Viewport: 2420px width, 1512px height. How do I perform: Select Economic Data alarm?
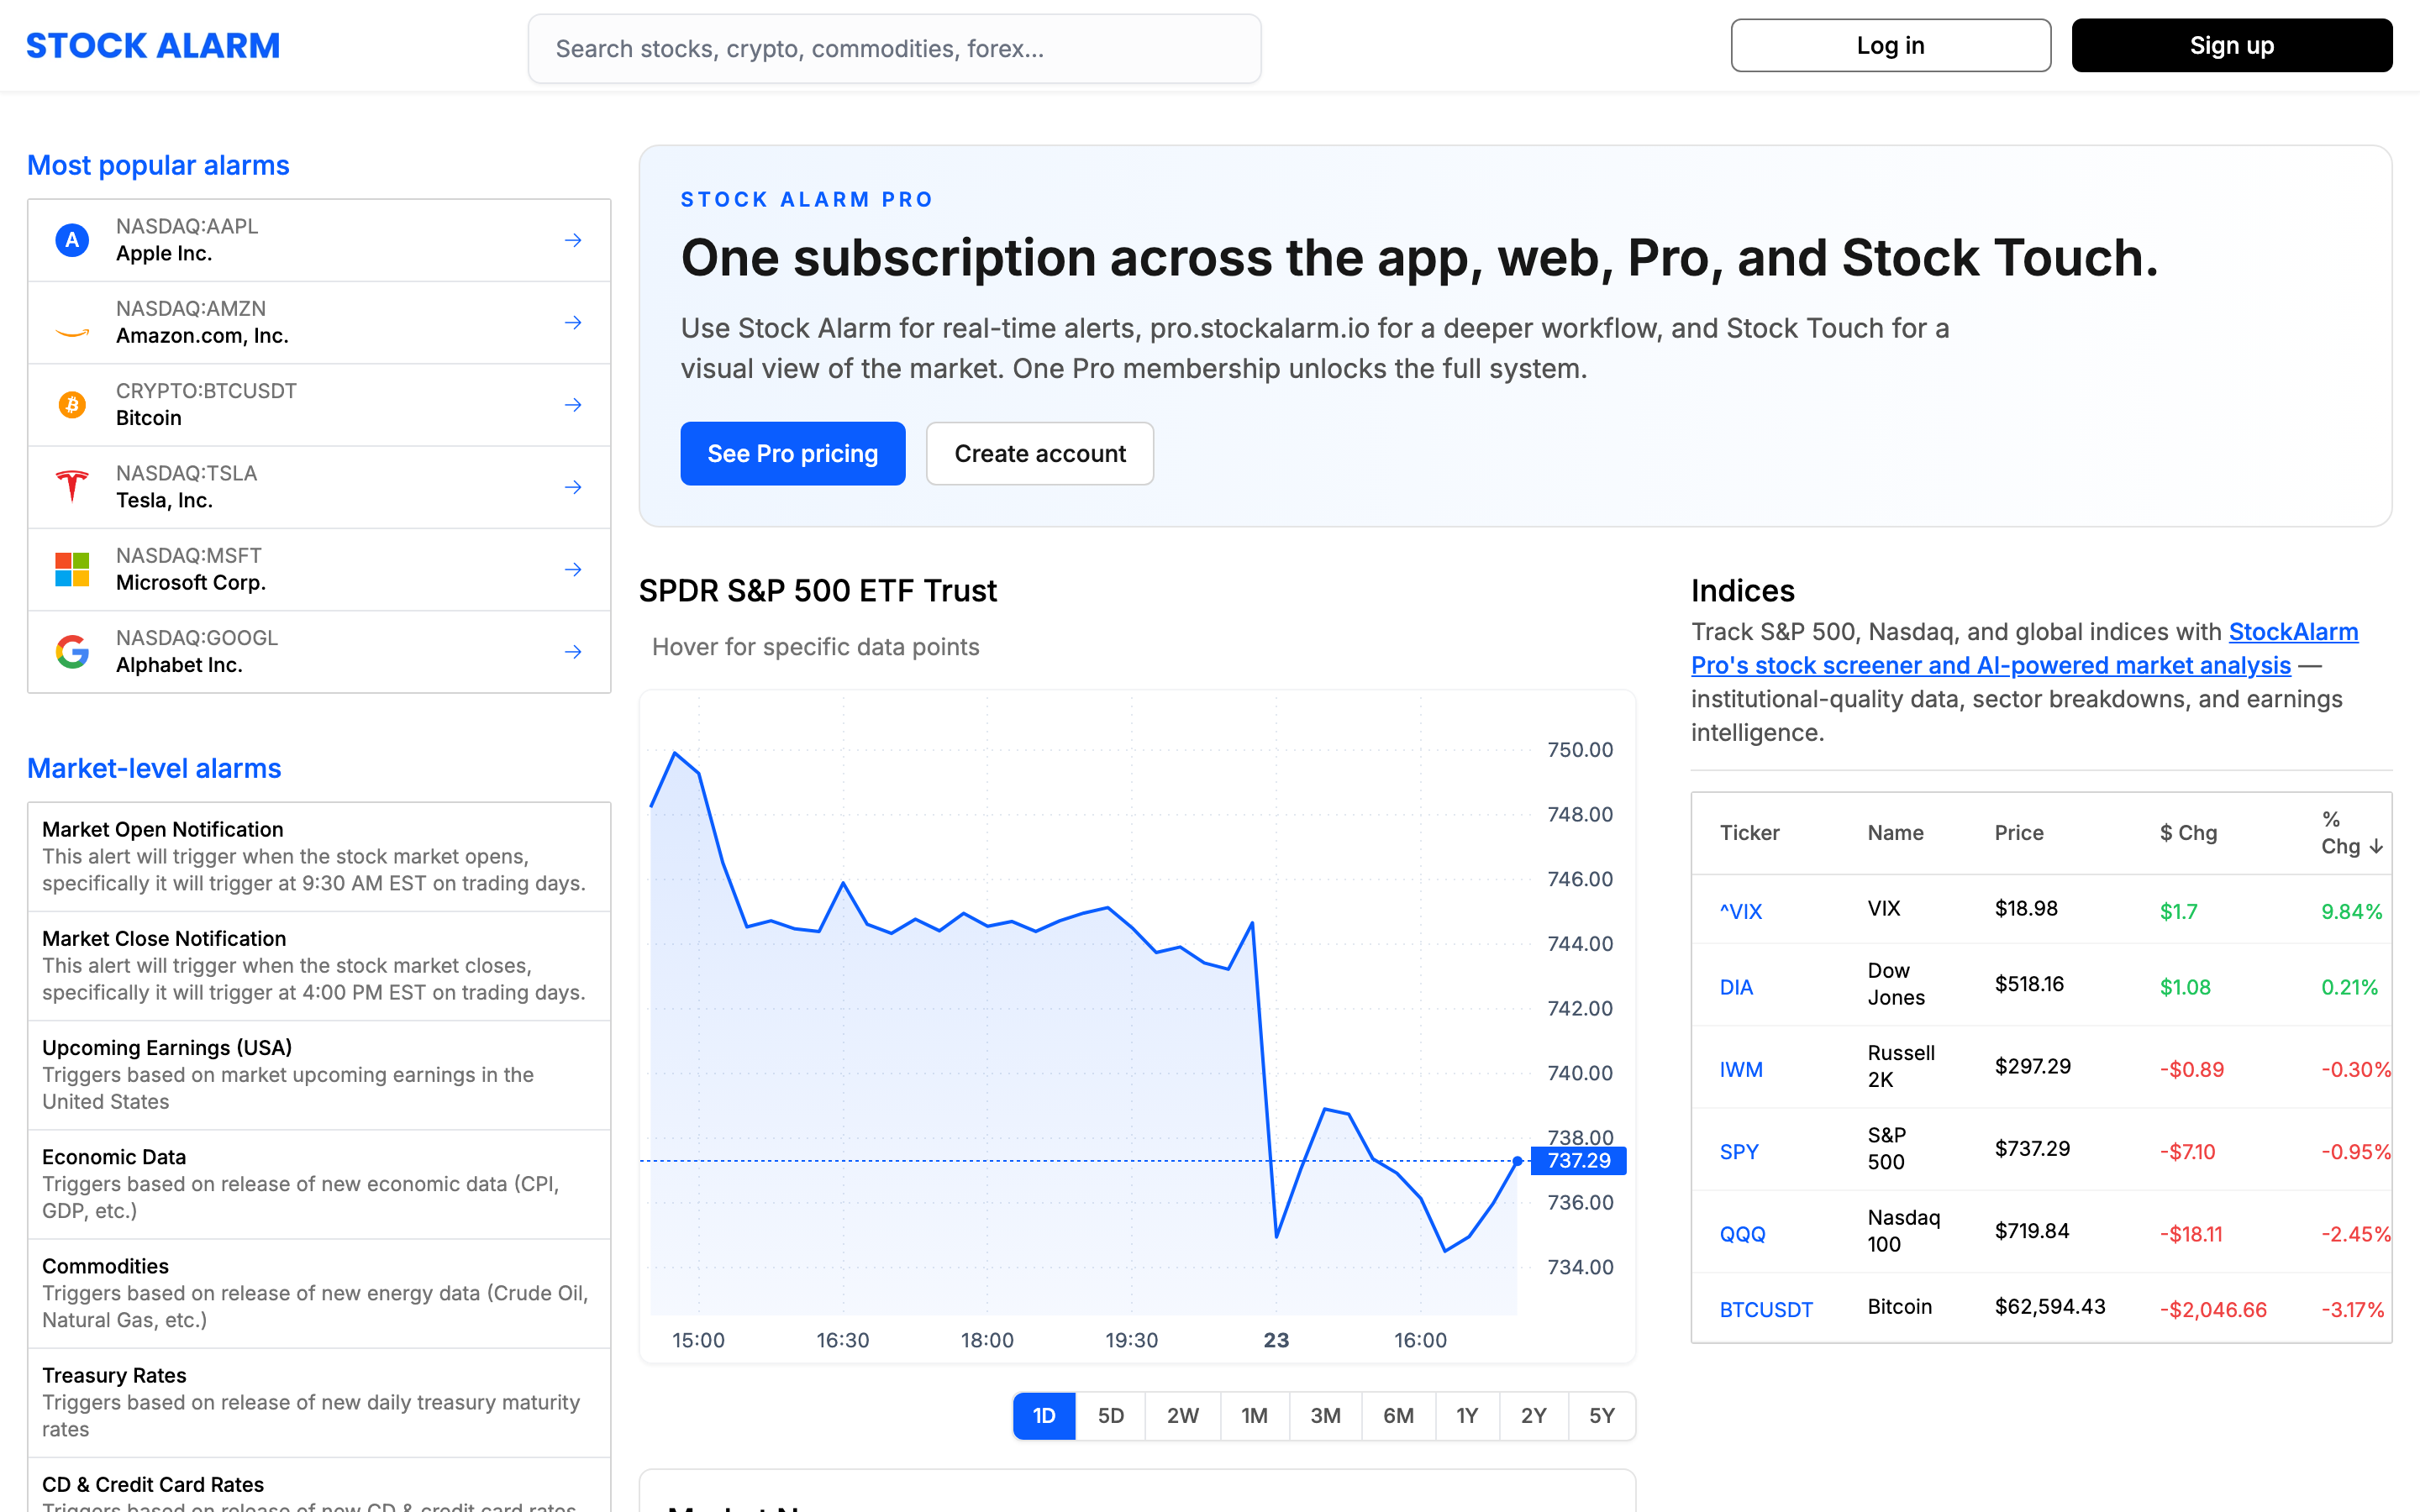pyautogui.click(x=319, y=1184)
